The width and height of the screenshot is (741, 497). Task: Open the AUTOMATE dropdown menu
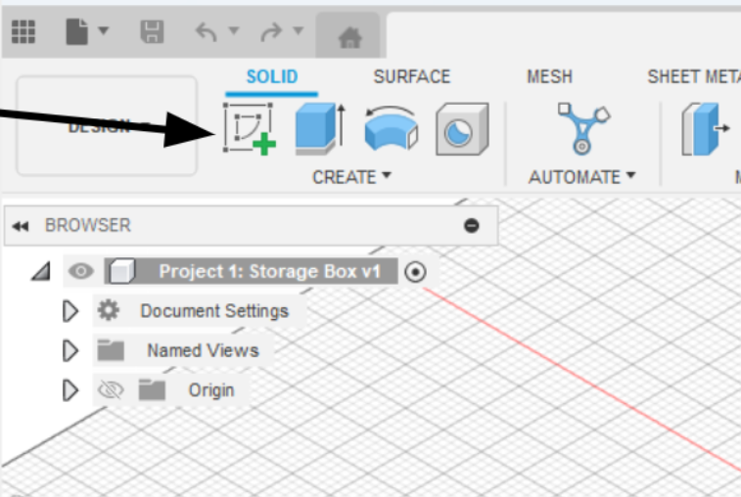coord(581,177)
